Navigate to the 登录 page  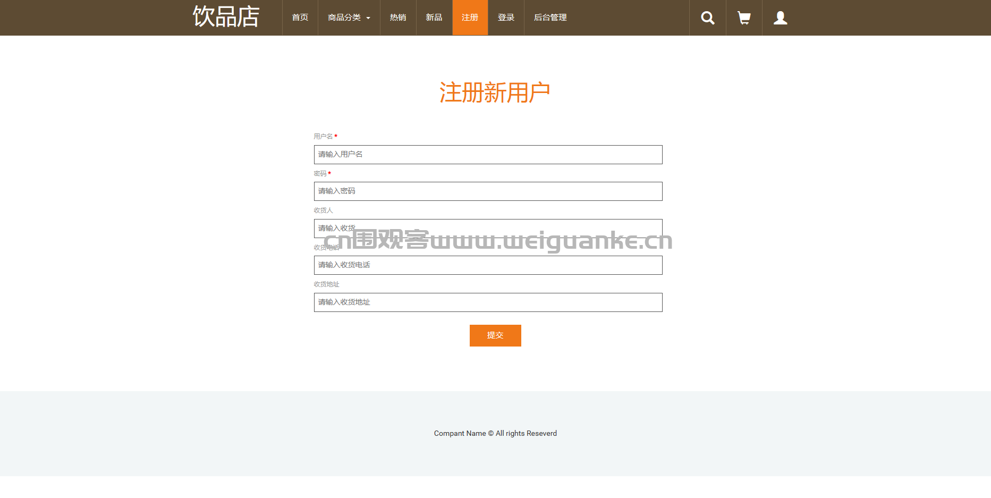pyautogui.click(x=506, y=18)
